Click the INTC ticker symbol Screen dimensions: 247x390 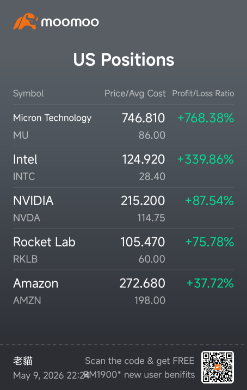point(24,176)
